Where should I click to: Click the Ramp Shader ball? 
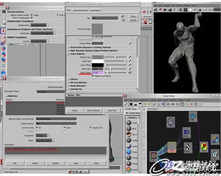(x=129, y=169)
